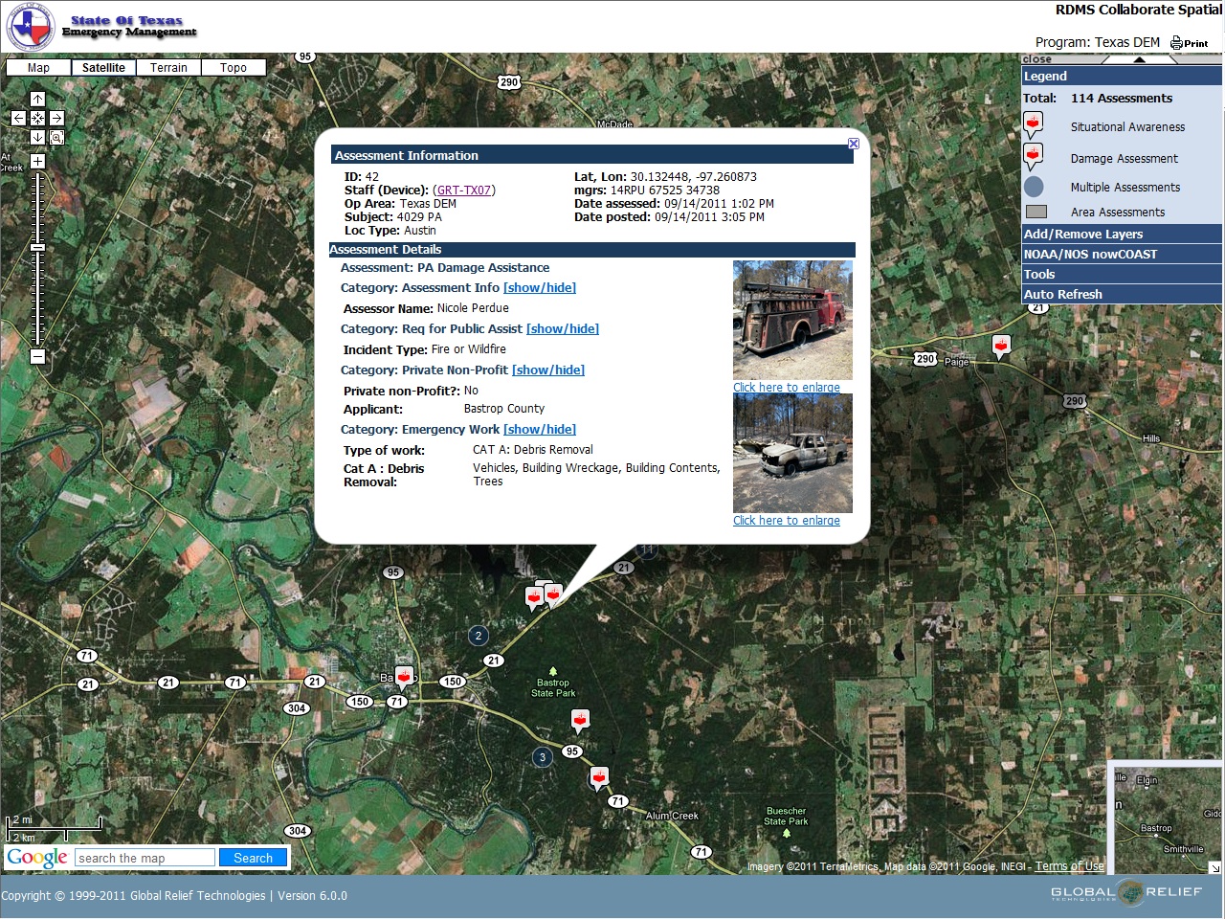1225x919 pixels.
Task: Enlarge the burned pickup truck photo link
Action: click(x=787, y=521)
